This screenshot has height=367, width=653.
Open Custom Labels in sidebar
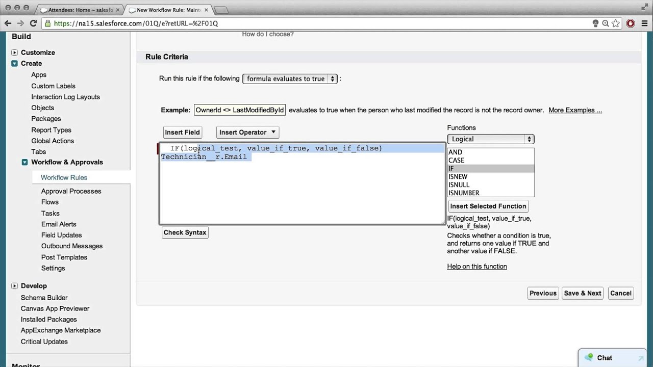coord(53,86)
